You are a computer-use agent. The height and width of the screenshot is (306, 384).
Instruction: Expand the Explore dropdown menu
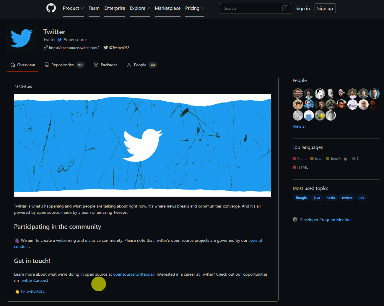pos(140,8)
